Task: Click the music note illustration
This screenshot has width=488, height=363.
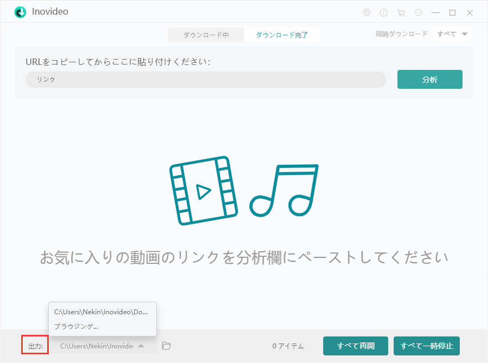Action: click(284, 190)
